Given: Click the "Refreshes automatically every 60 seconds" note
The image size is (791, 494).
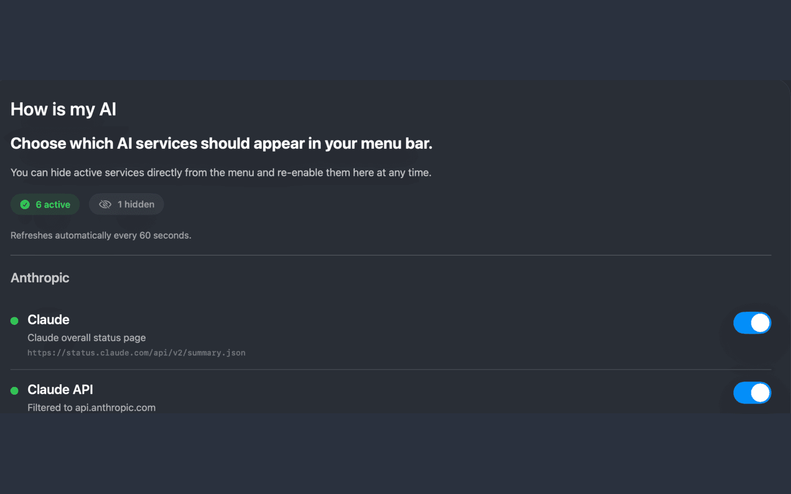Looking at the screenshot, I should tap(101, 235).
